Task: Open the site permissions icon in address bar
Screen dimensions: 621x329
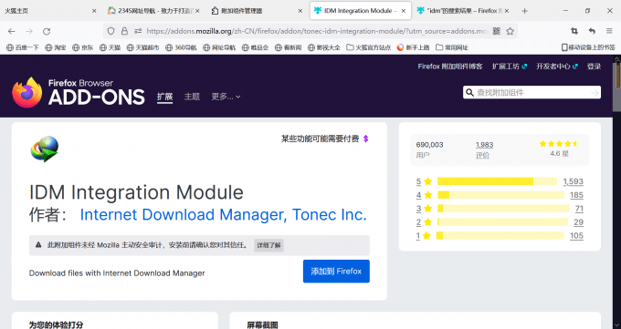Action: 138,31
